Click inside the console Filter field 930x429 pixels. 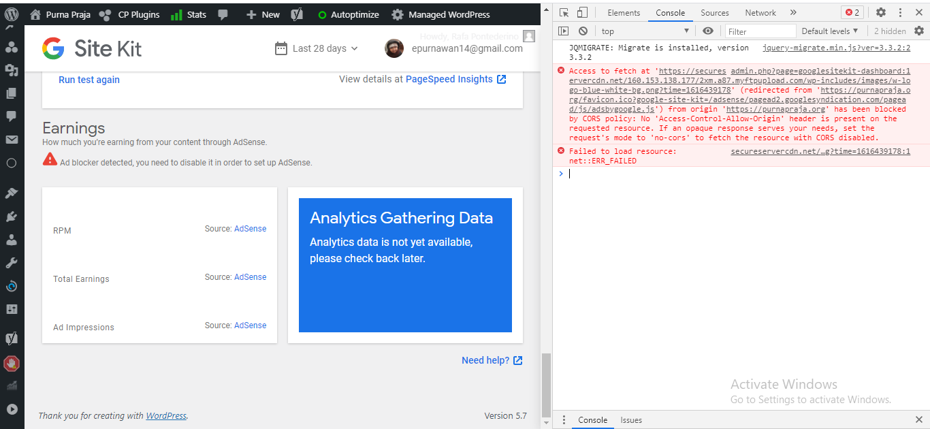click(760, 31)
